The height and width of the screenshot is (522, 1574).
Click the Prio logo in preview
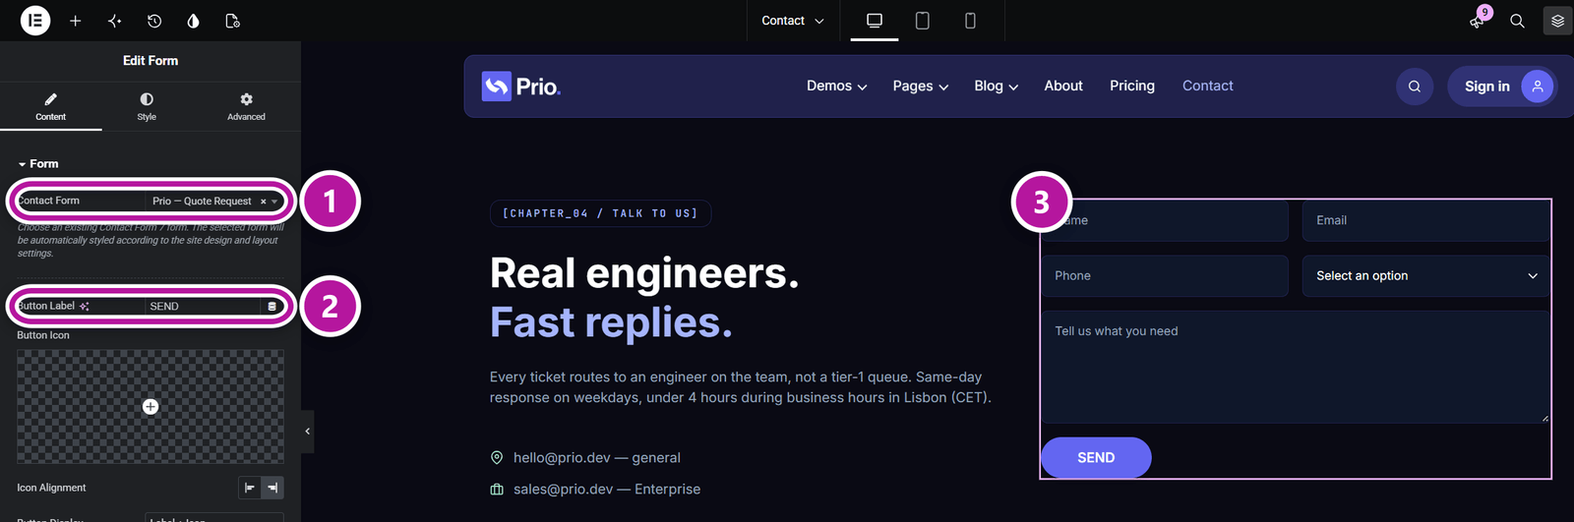[x=521, y=87]
